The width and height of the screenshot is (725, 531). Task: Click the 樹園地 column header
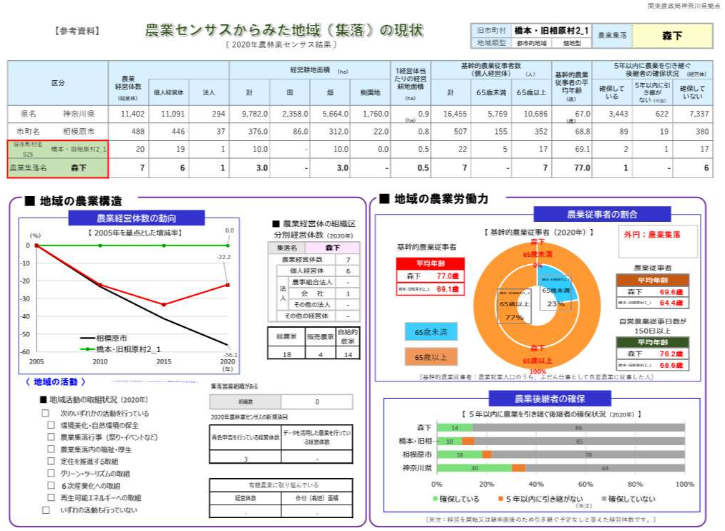pyautogui.click(x=370, y=92)
